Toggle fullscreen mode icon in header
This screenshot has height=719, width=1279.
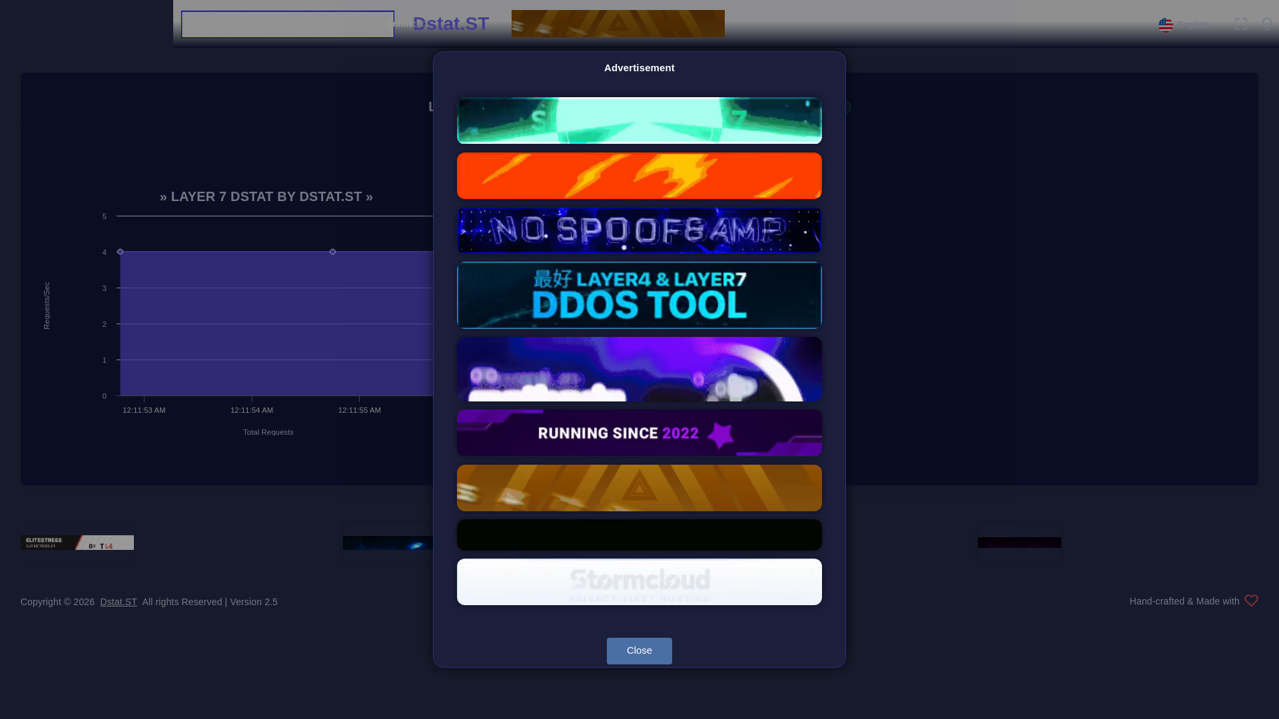tap(1240, 24)
